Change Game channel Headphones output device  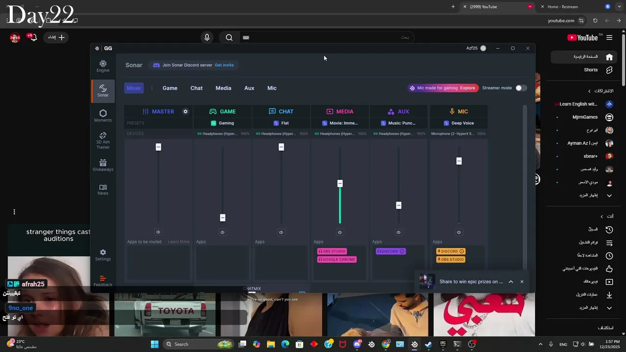(x=223, y=133)
